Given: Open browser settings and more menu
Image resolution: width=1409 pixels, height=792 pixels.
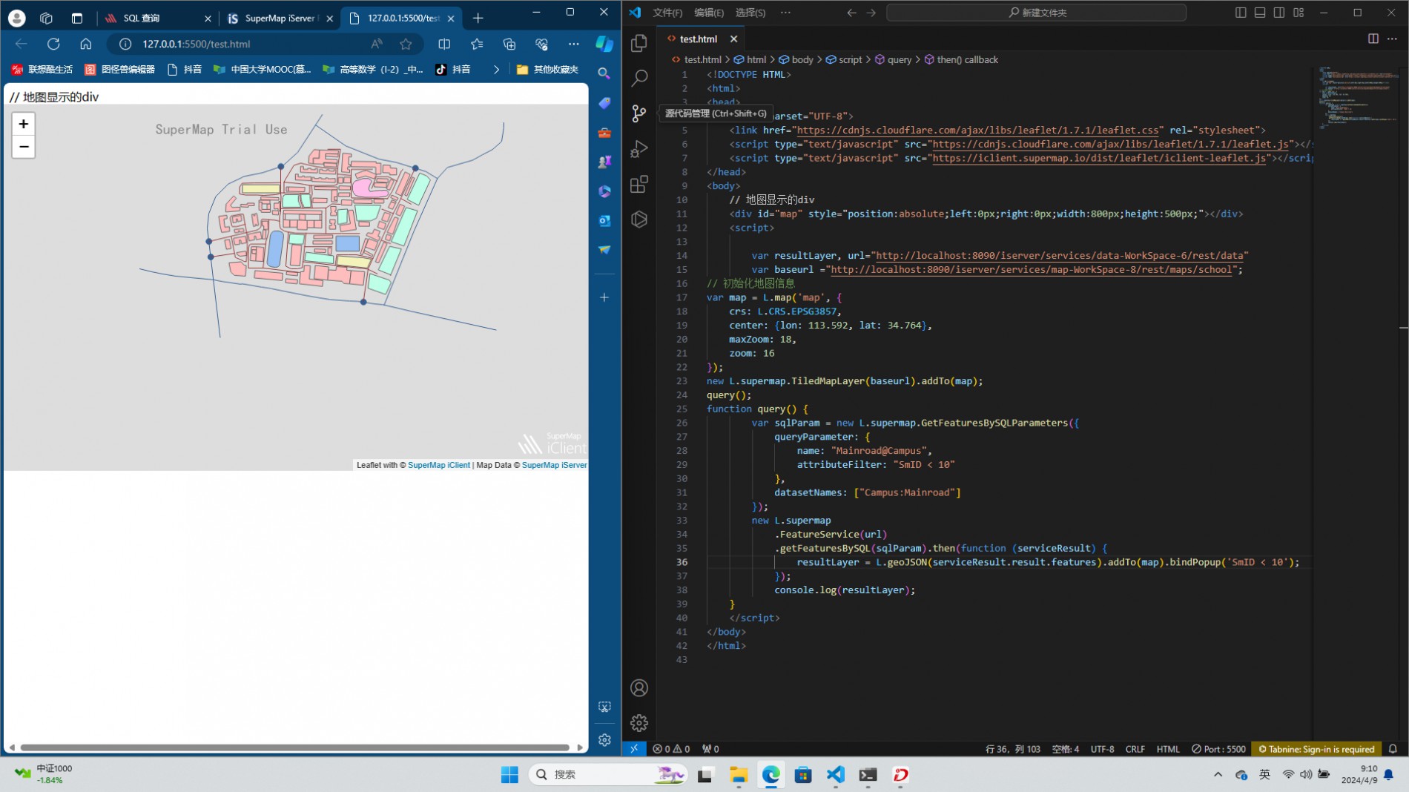Looking at the screenshot, I should [x=574, y=44].
